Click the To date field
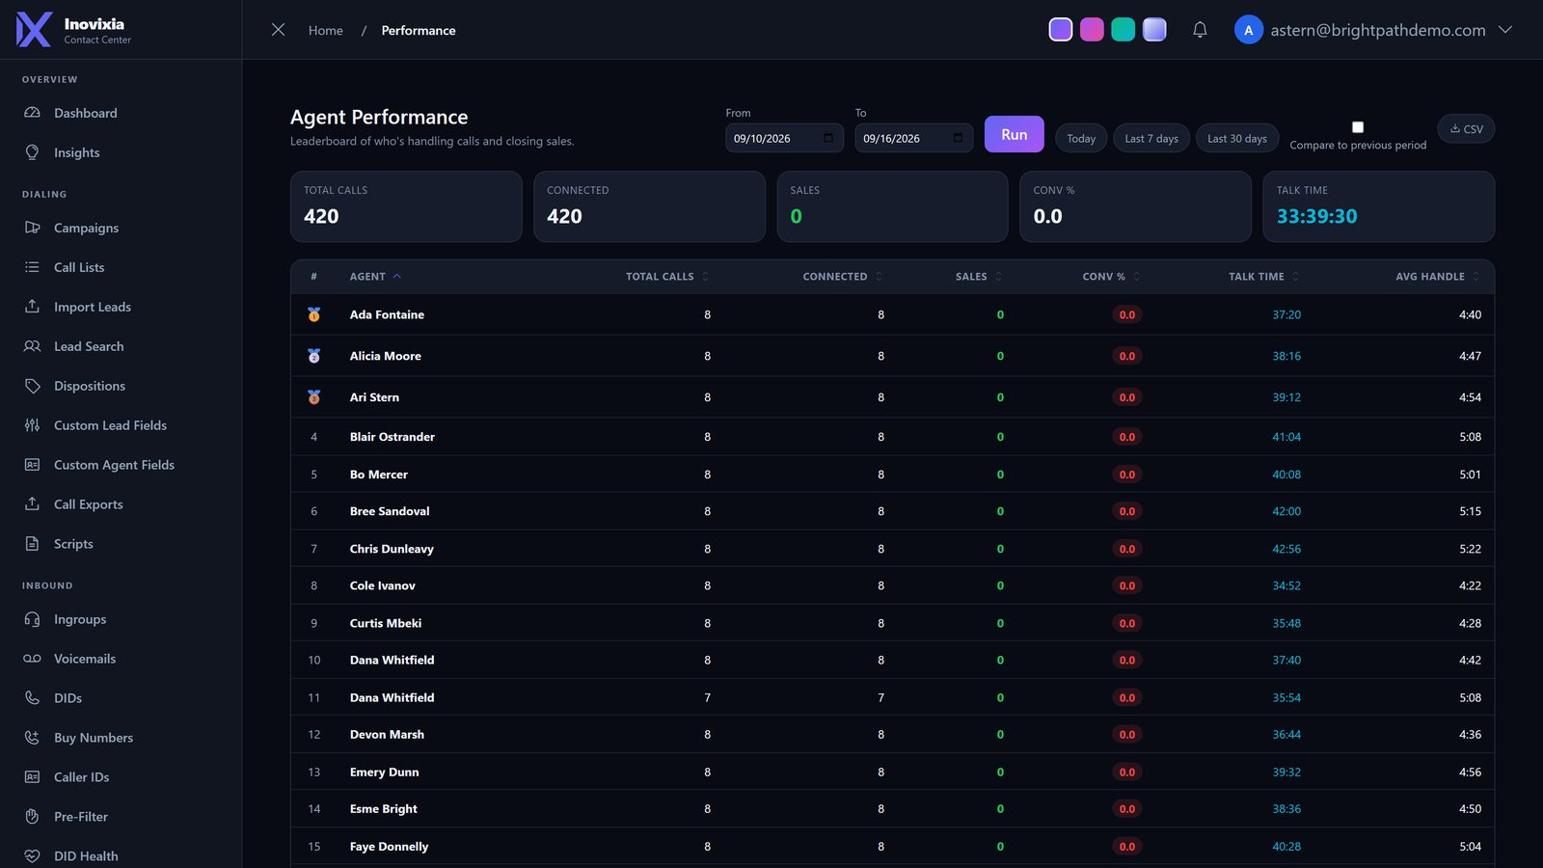This screenshot has width=1543, height=868. click(x=913, y=138)
